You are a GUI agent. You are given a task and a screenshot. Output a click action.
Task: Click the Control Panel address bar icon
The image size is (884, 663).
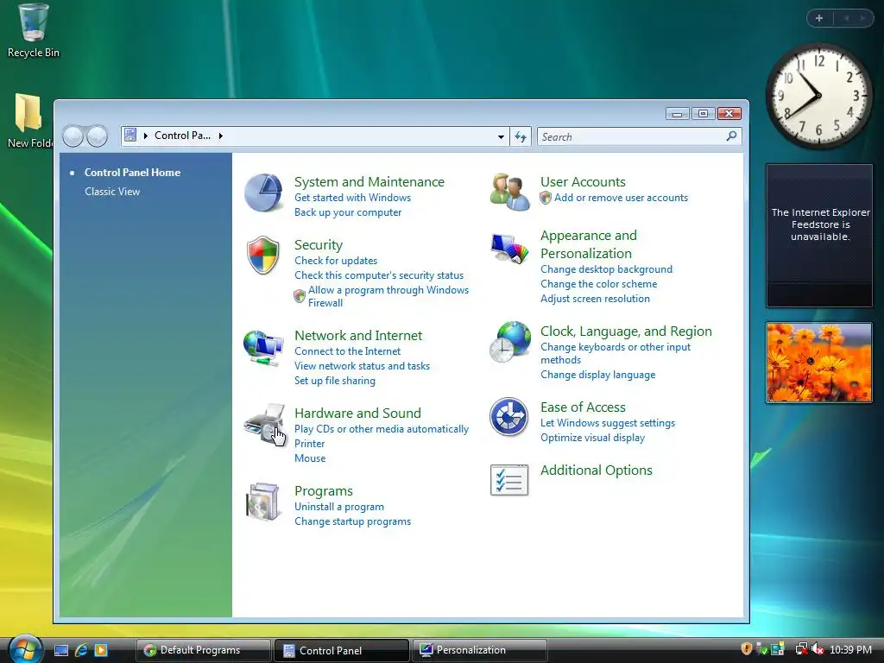coord(130,135)
